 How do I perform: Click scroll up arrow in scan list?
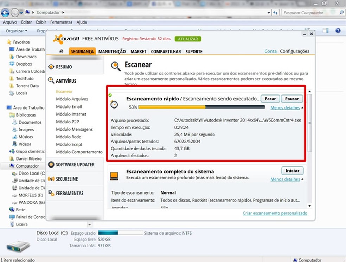[309, 91]
